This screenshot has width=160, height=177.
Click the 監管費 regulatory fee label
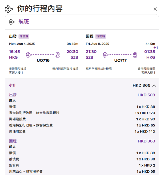coord(14,165)
